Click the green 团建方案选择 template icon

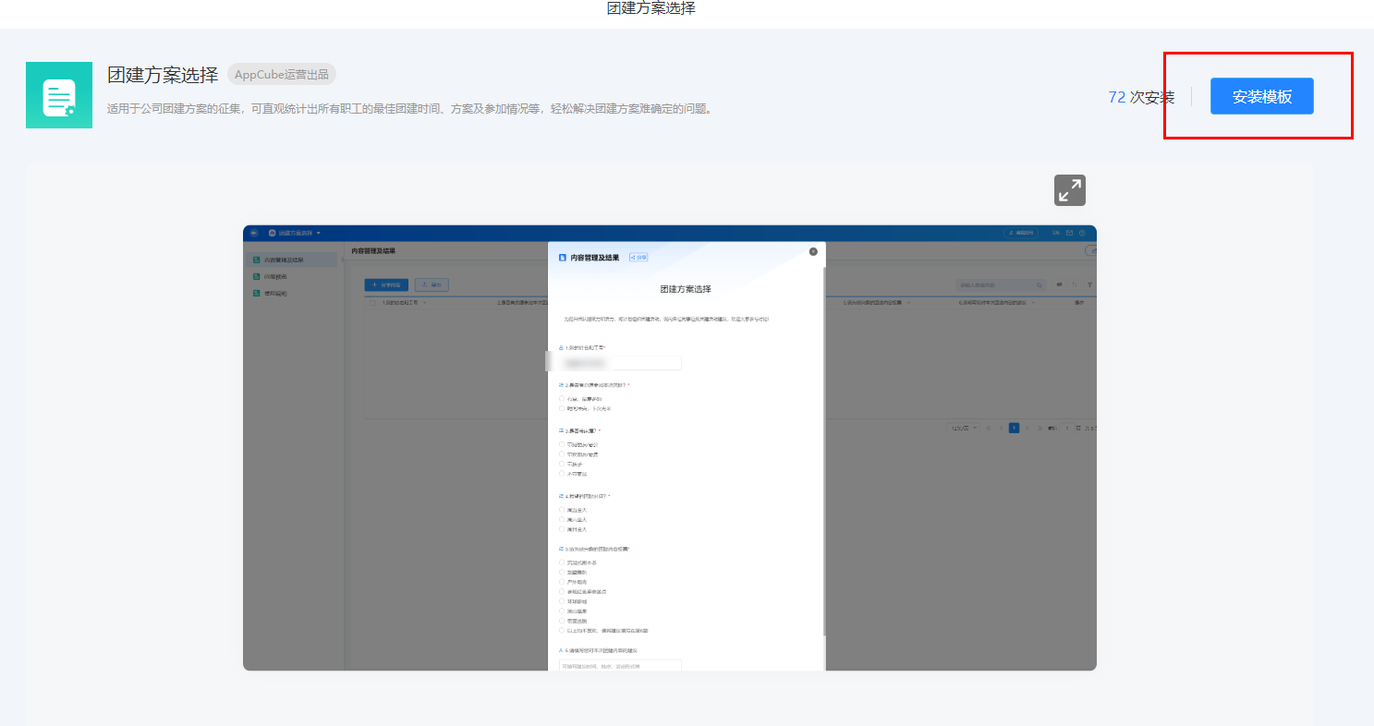click(59, 95)
